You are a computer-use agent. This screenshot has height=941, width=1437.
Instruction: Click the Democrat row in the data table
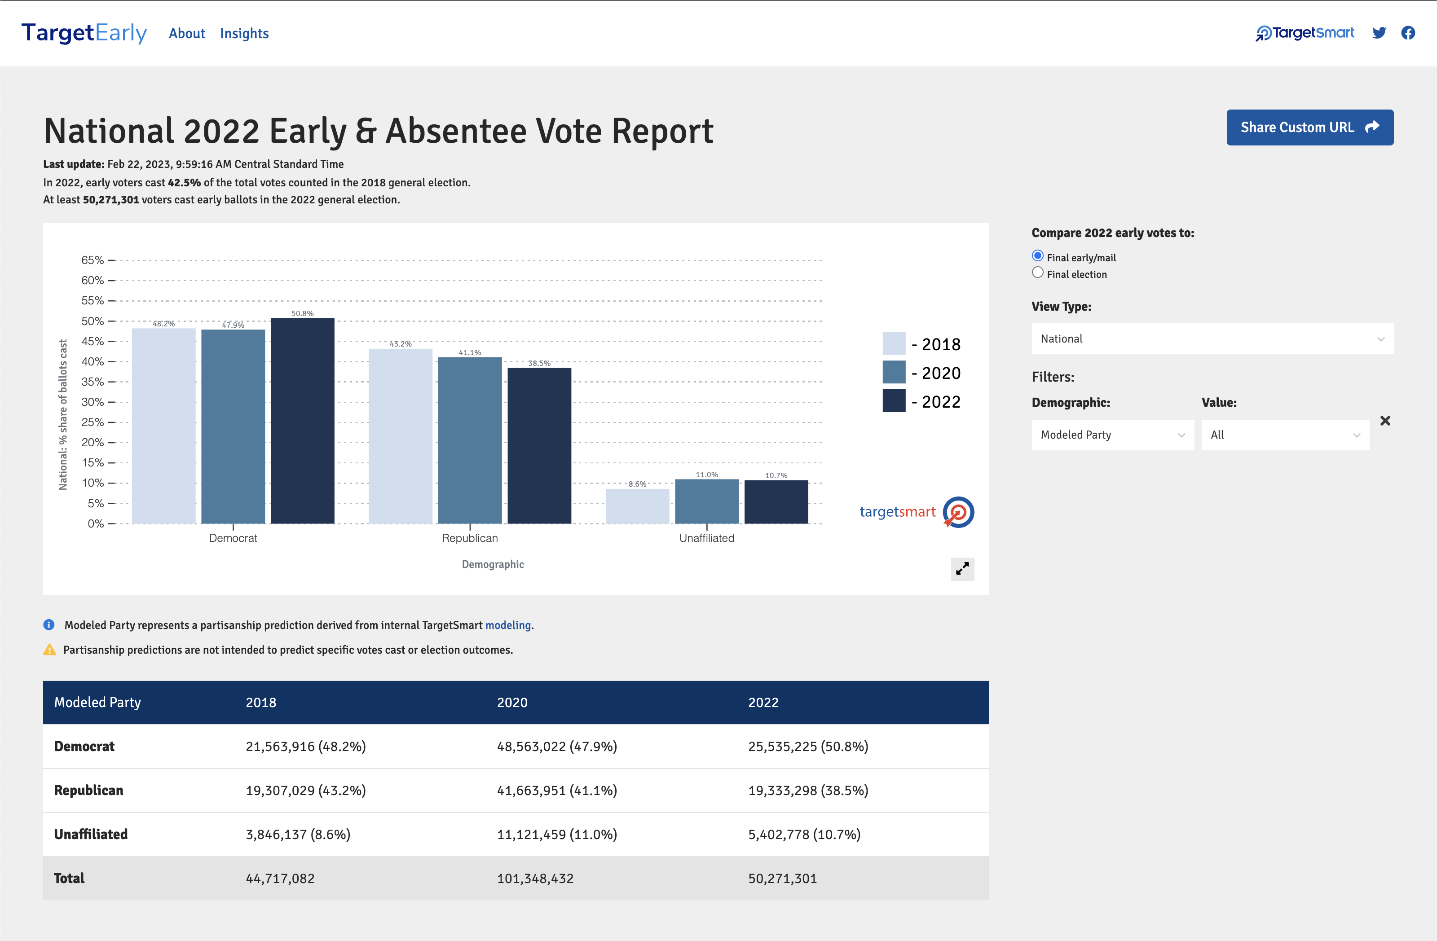(514, 746)
